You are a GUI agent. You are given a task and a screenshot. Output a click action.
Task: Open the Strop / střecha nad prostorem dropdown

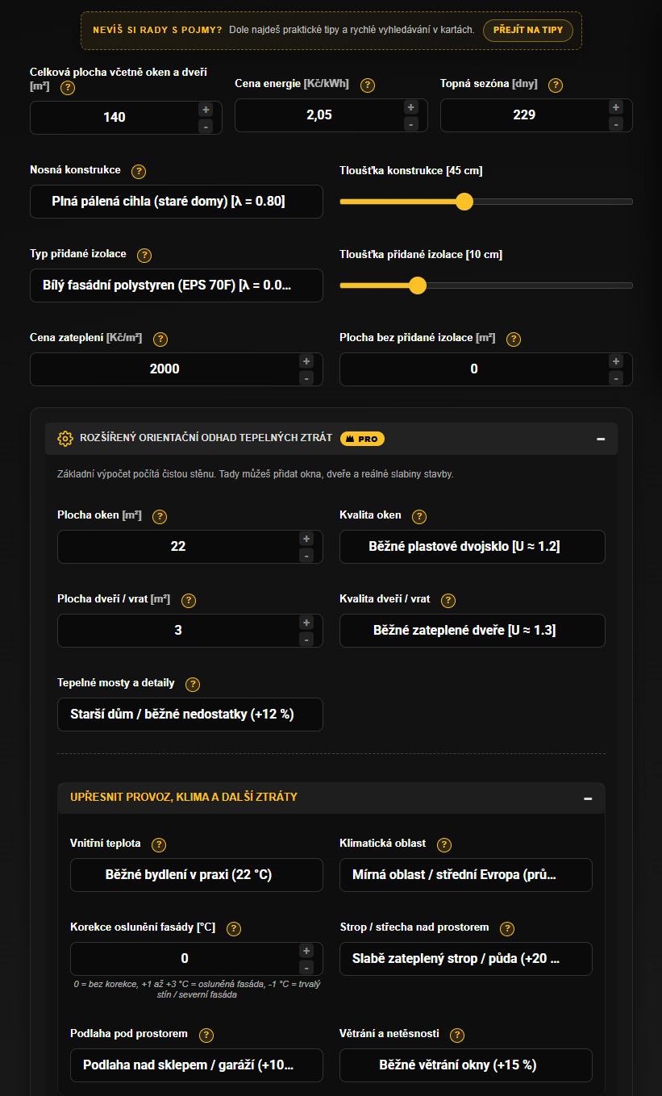466,959
